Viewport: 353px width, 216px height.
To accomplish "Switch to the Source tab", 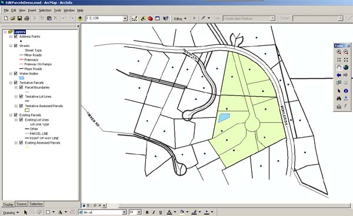I will click(x=21, y=204).
